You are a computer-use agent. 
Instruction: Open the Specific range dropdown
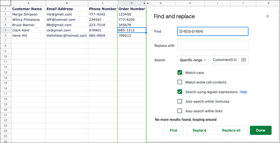click(192, 60)
